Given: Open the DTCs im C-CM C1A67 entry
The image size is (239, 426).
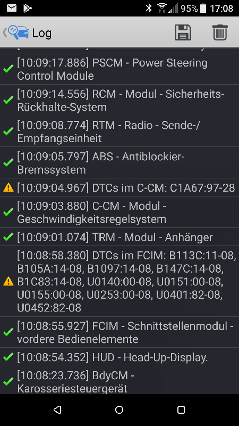Looking at the screenshot, I should pyautogui.click(x=119, y=187).
